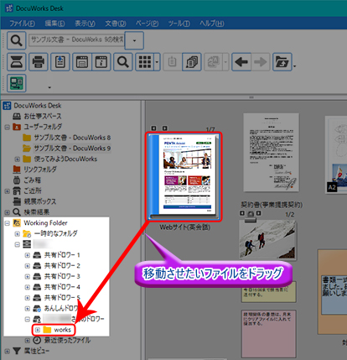This screenshot has width=347, height=360.
Task: Click the scanner icon in toolbar
Action: pyautogui.click(x=17, y=62)
